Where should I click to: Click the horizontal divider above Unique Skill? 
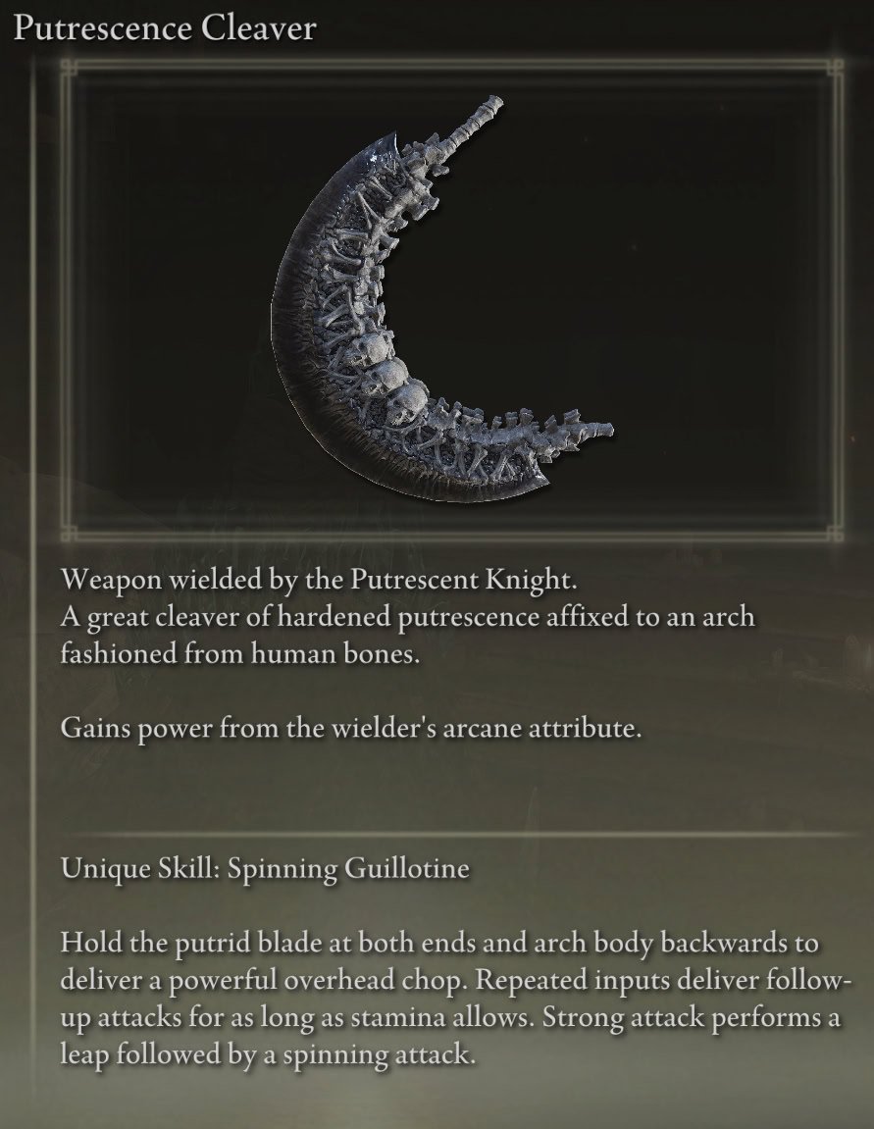[459, 835]
